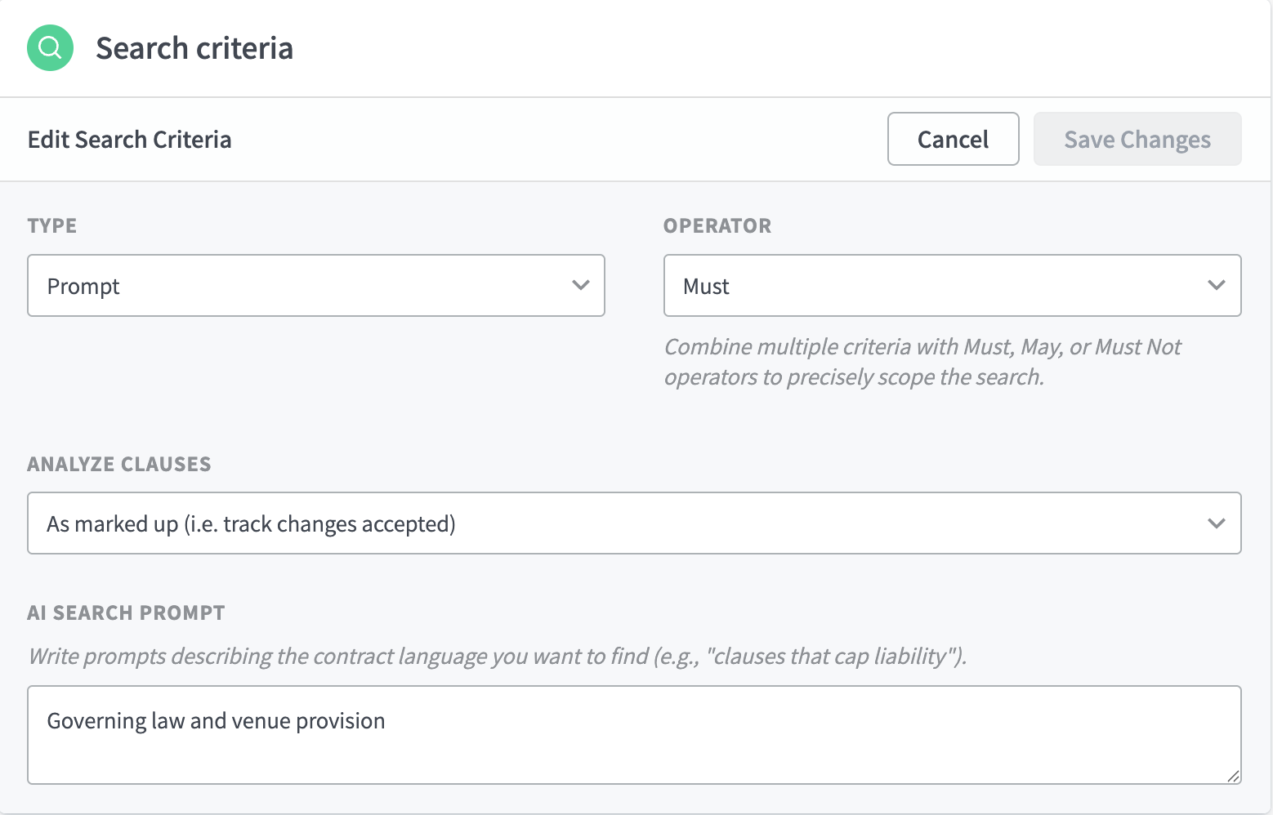Select the text Governing law and venue provision
The height and width of the screenshot is (815, 1273).
point(217,720)
